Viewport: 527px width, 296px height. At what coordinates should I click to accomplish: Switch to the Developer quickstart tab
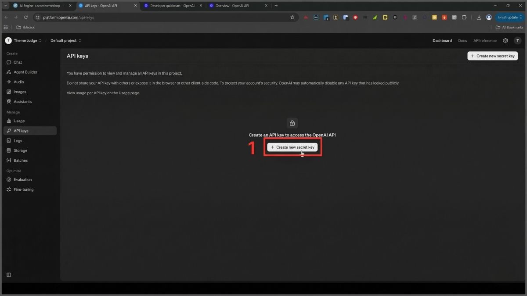pos(172,6)
